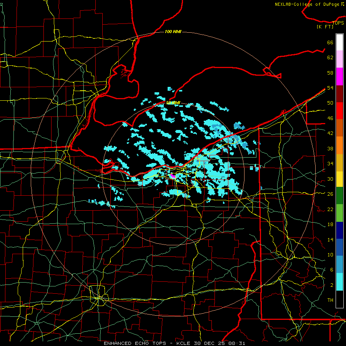The image size is (346, 346).
Task: Click the orange 38 kft legend swatch
Action: [x=339, y=145]
